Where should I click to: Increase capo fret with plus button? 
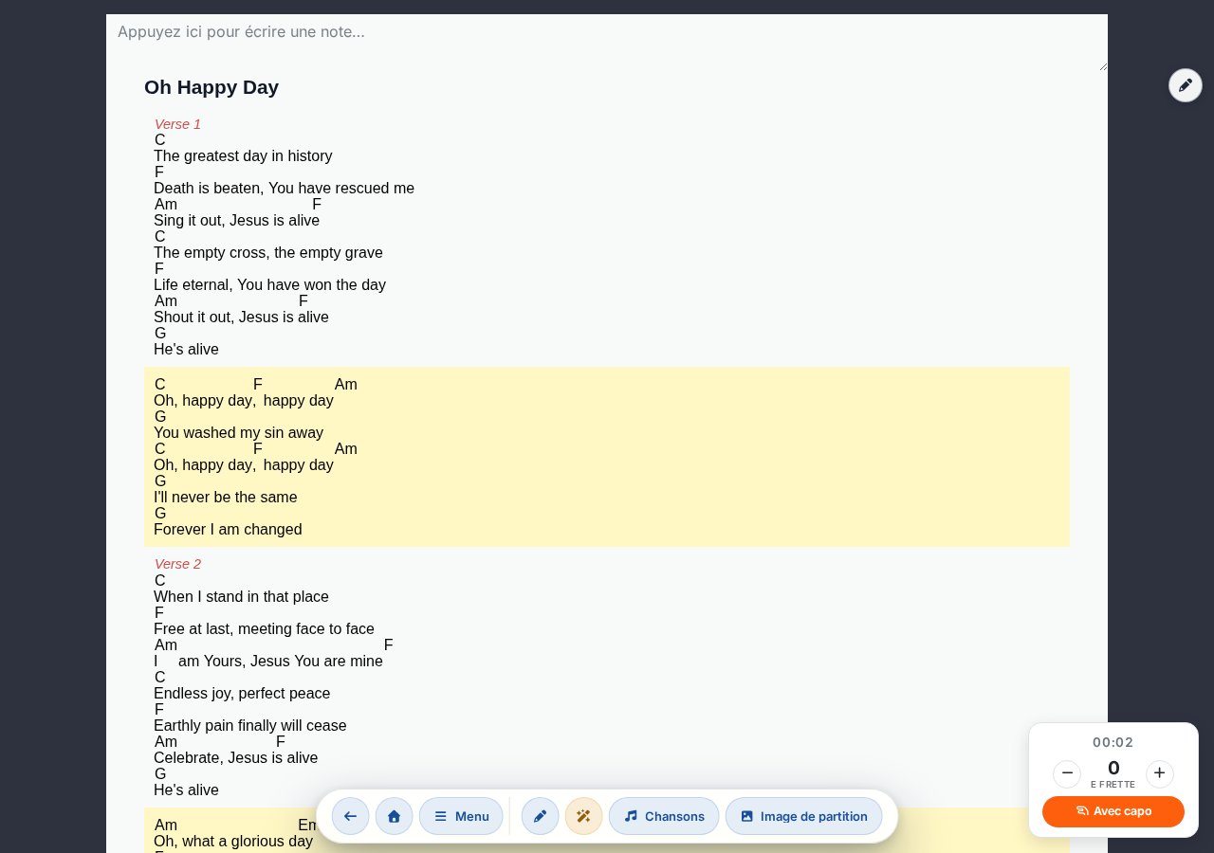(1159, 774)
